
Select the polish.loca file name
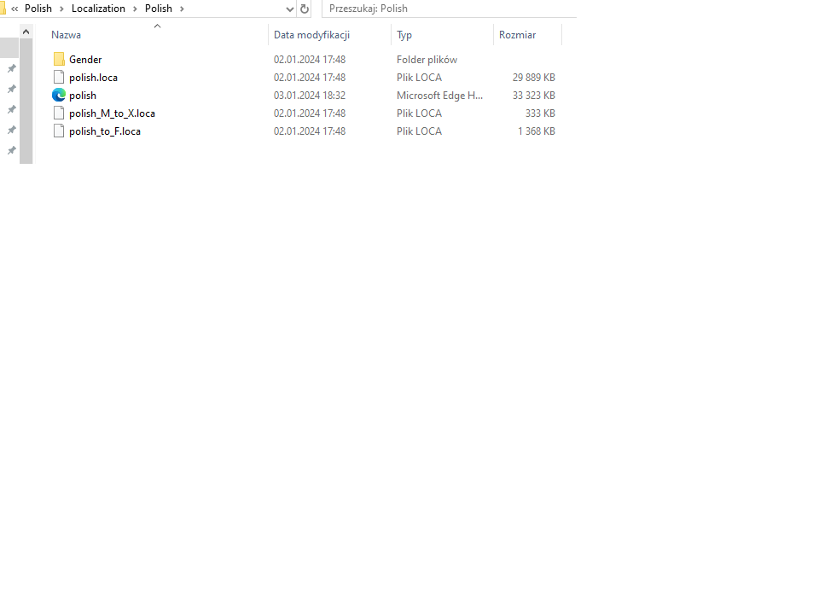point(93,78)
